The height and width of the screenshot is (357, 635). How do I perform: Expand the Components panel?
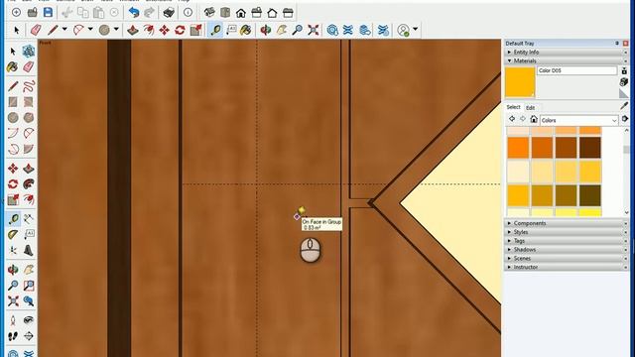click(x=566, y=223)
